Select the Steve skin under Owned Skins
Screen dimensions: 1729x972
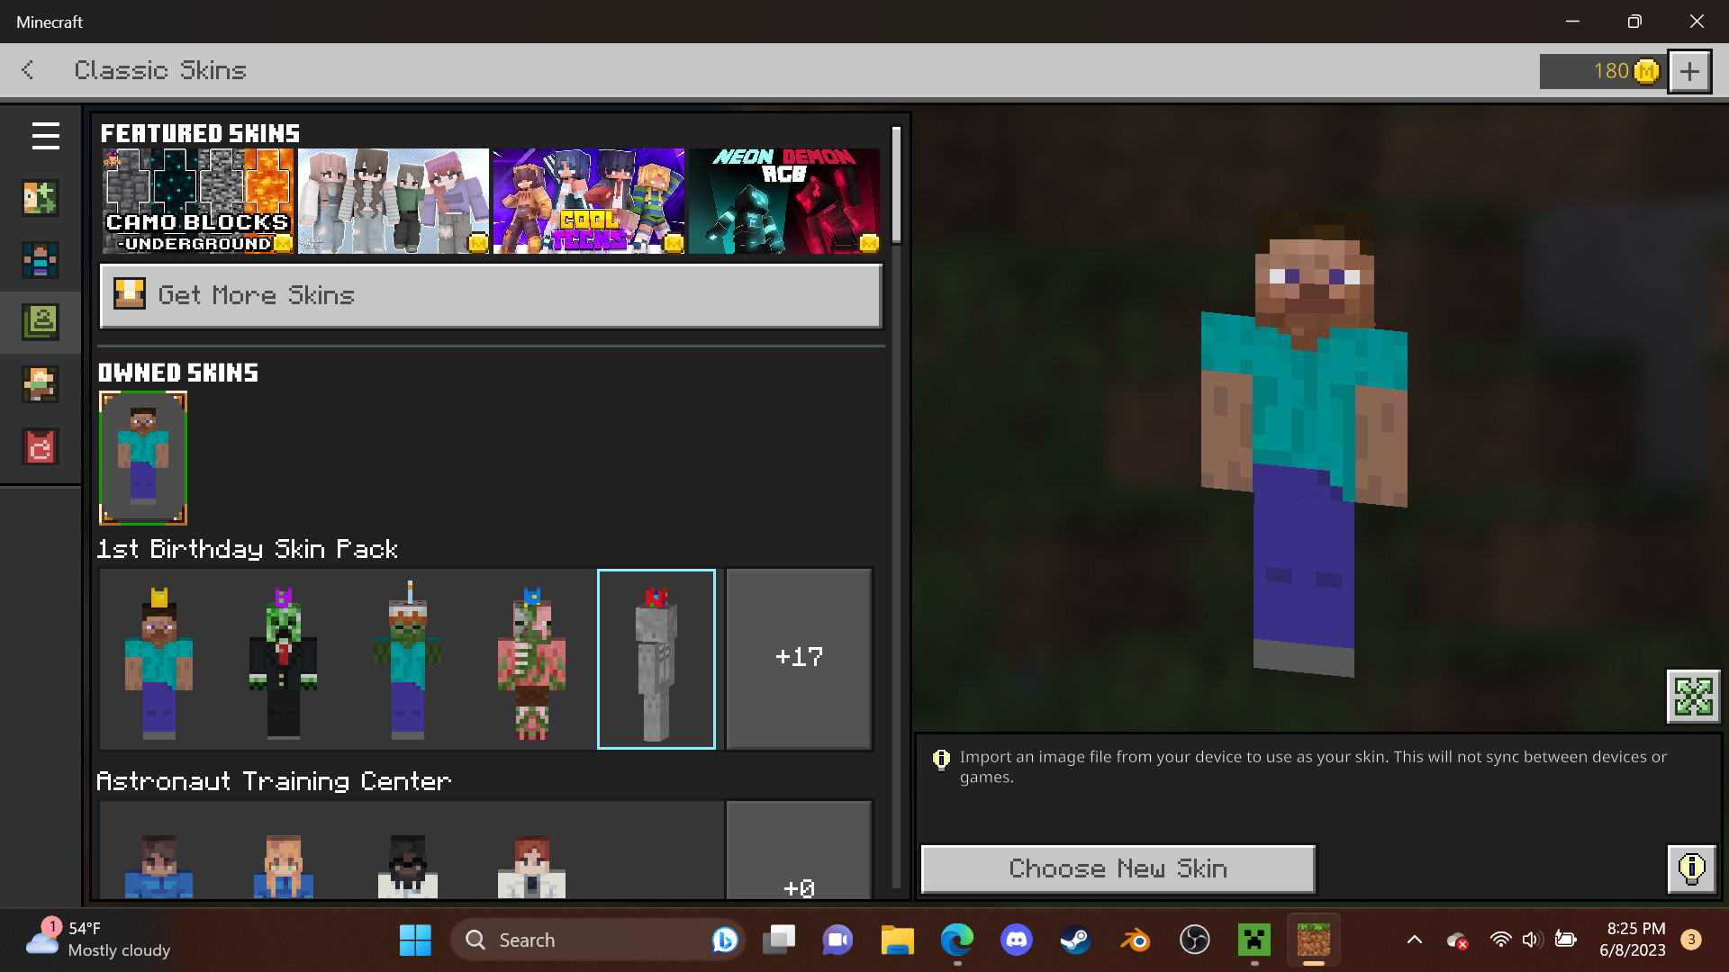142,458
